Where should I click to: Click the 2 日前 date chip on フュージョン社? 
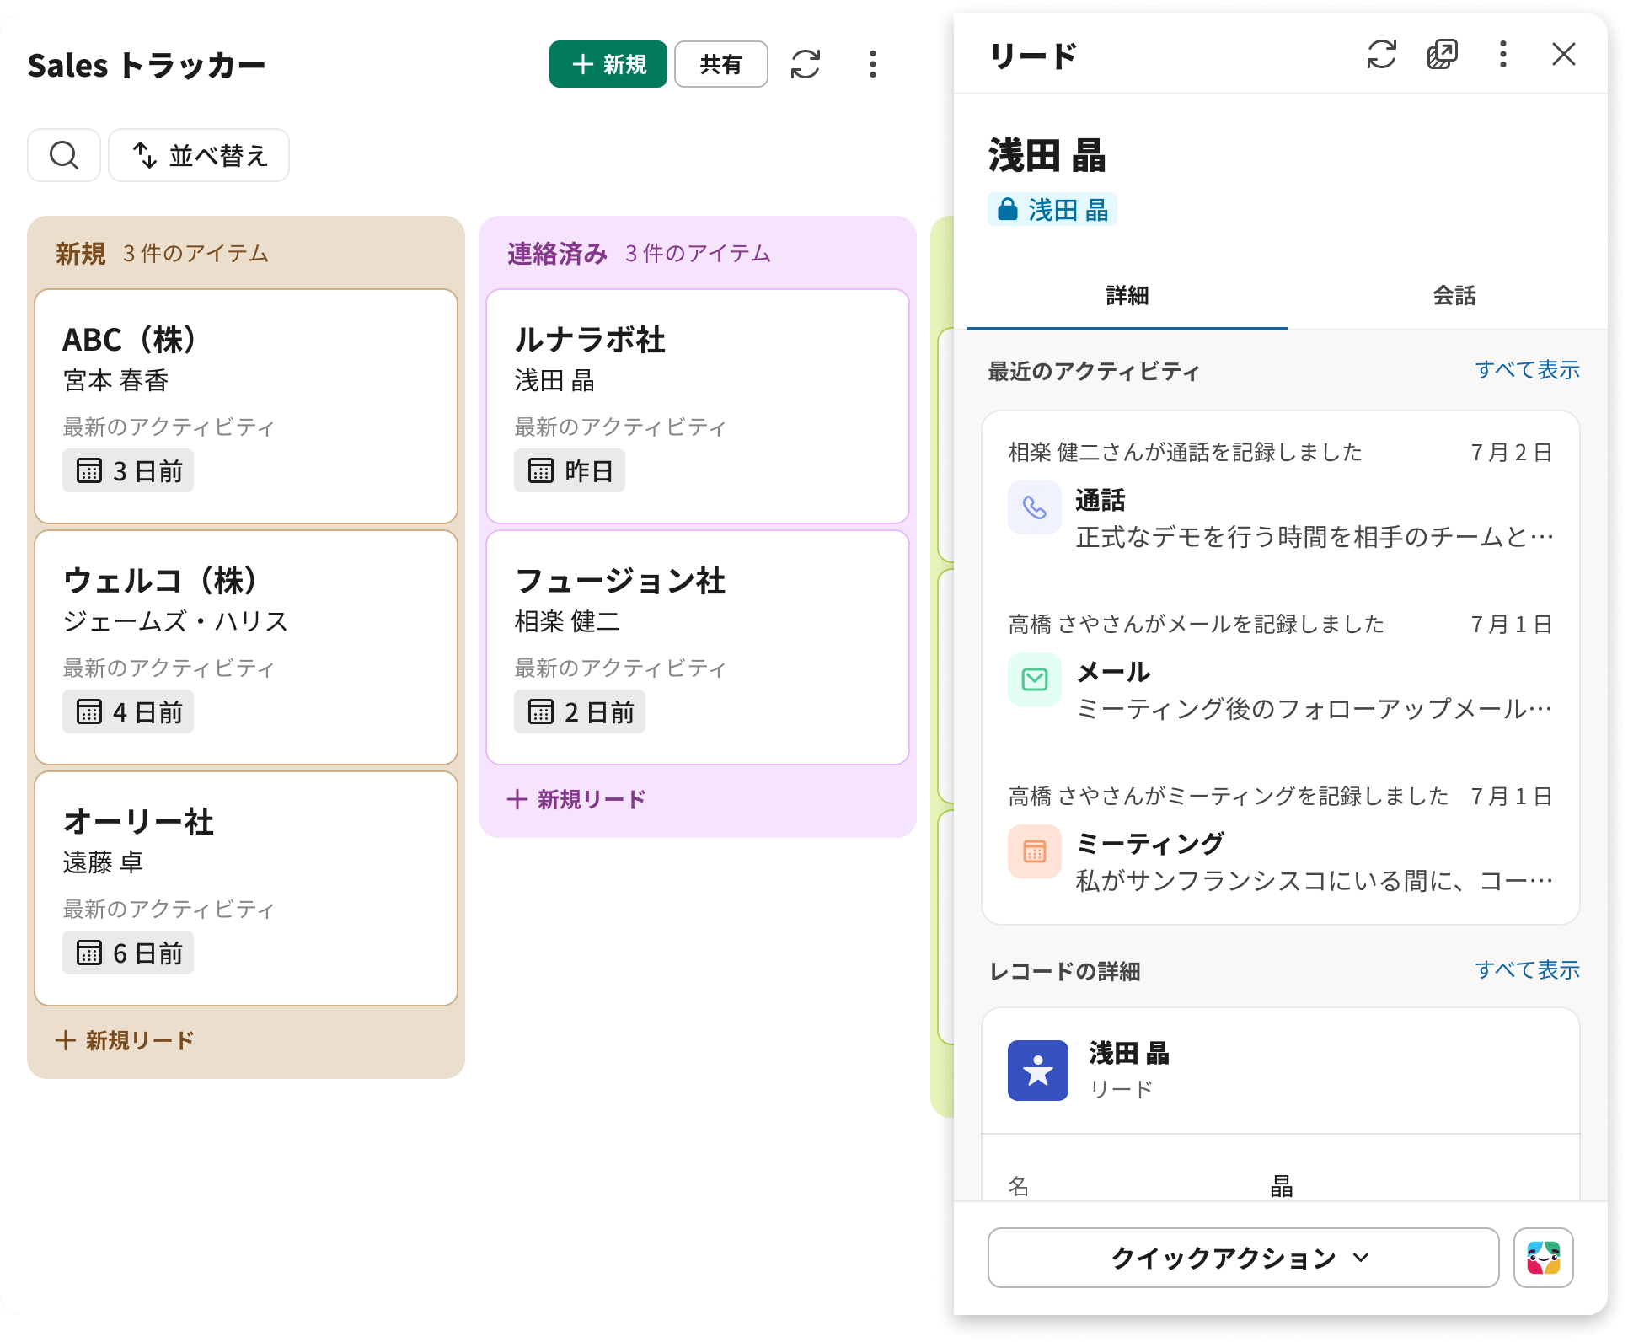click(x=580, y=711)
